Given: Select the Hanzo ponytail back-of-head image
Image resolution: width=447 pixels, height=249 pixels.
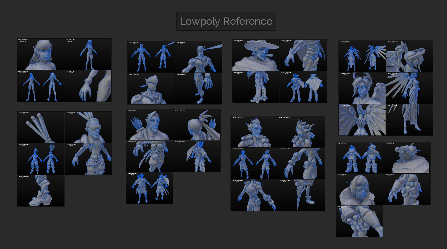Looking at the screenshot, I should coord(197,125).
